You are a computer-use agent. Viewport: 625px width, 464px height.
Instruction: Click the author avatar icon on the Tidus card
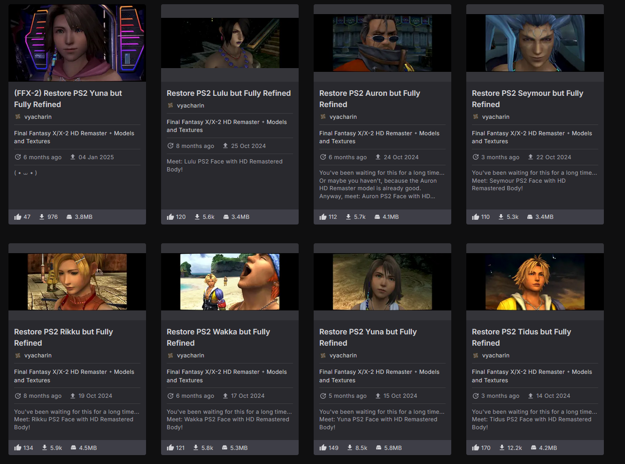pos(476,356)
